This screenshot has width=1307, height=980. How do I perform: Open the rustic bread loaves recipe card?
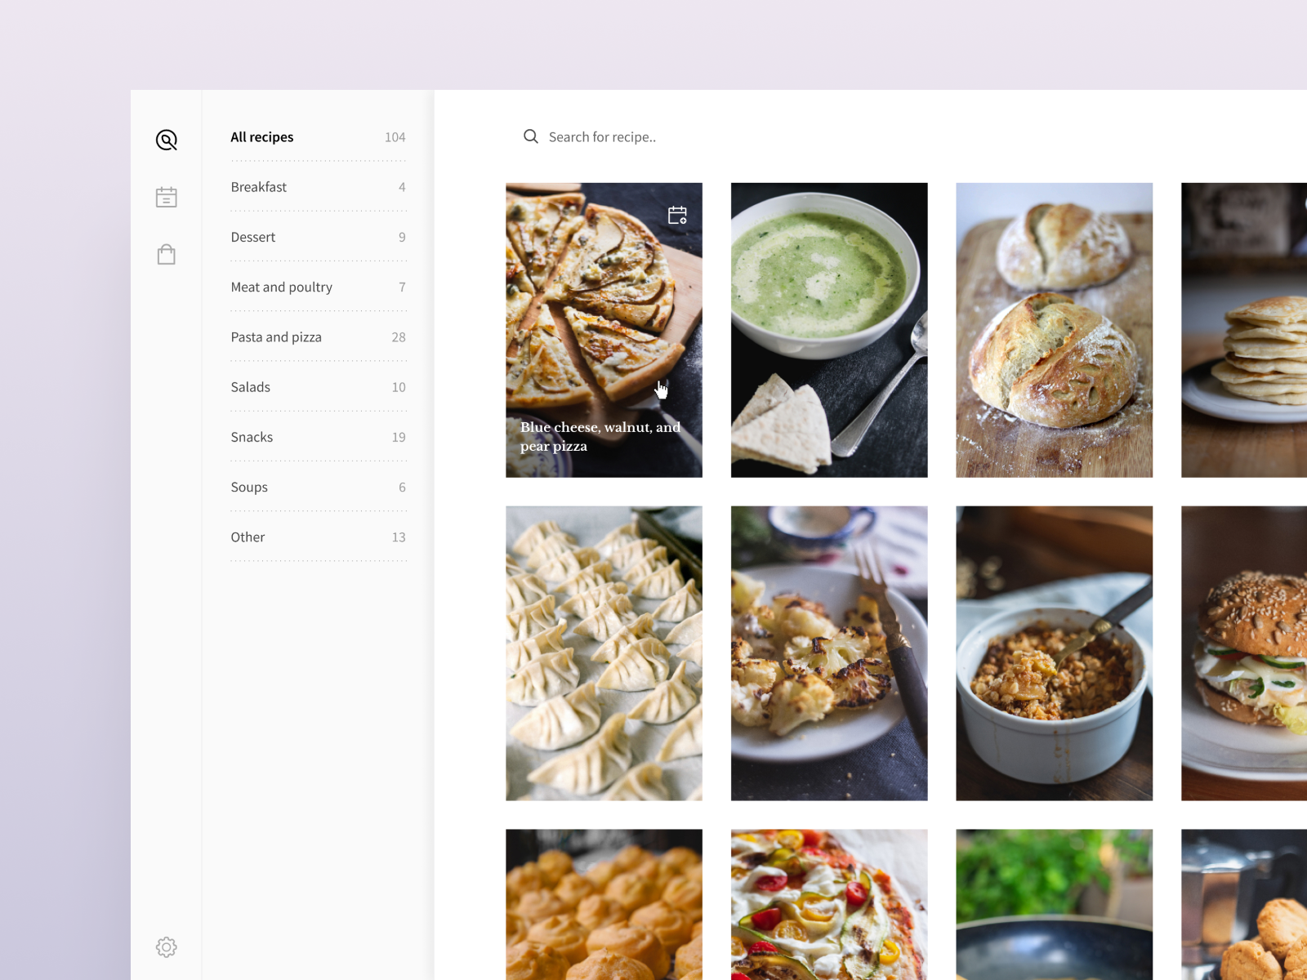coord(1055,330)
